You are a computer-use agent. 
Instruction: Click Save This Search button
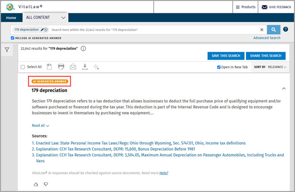tap(226, 56)
